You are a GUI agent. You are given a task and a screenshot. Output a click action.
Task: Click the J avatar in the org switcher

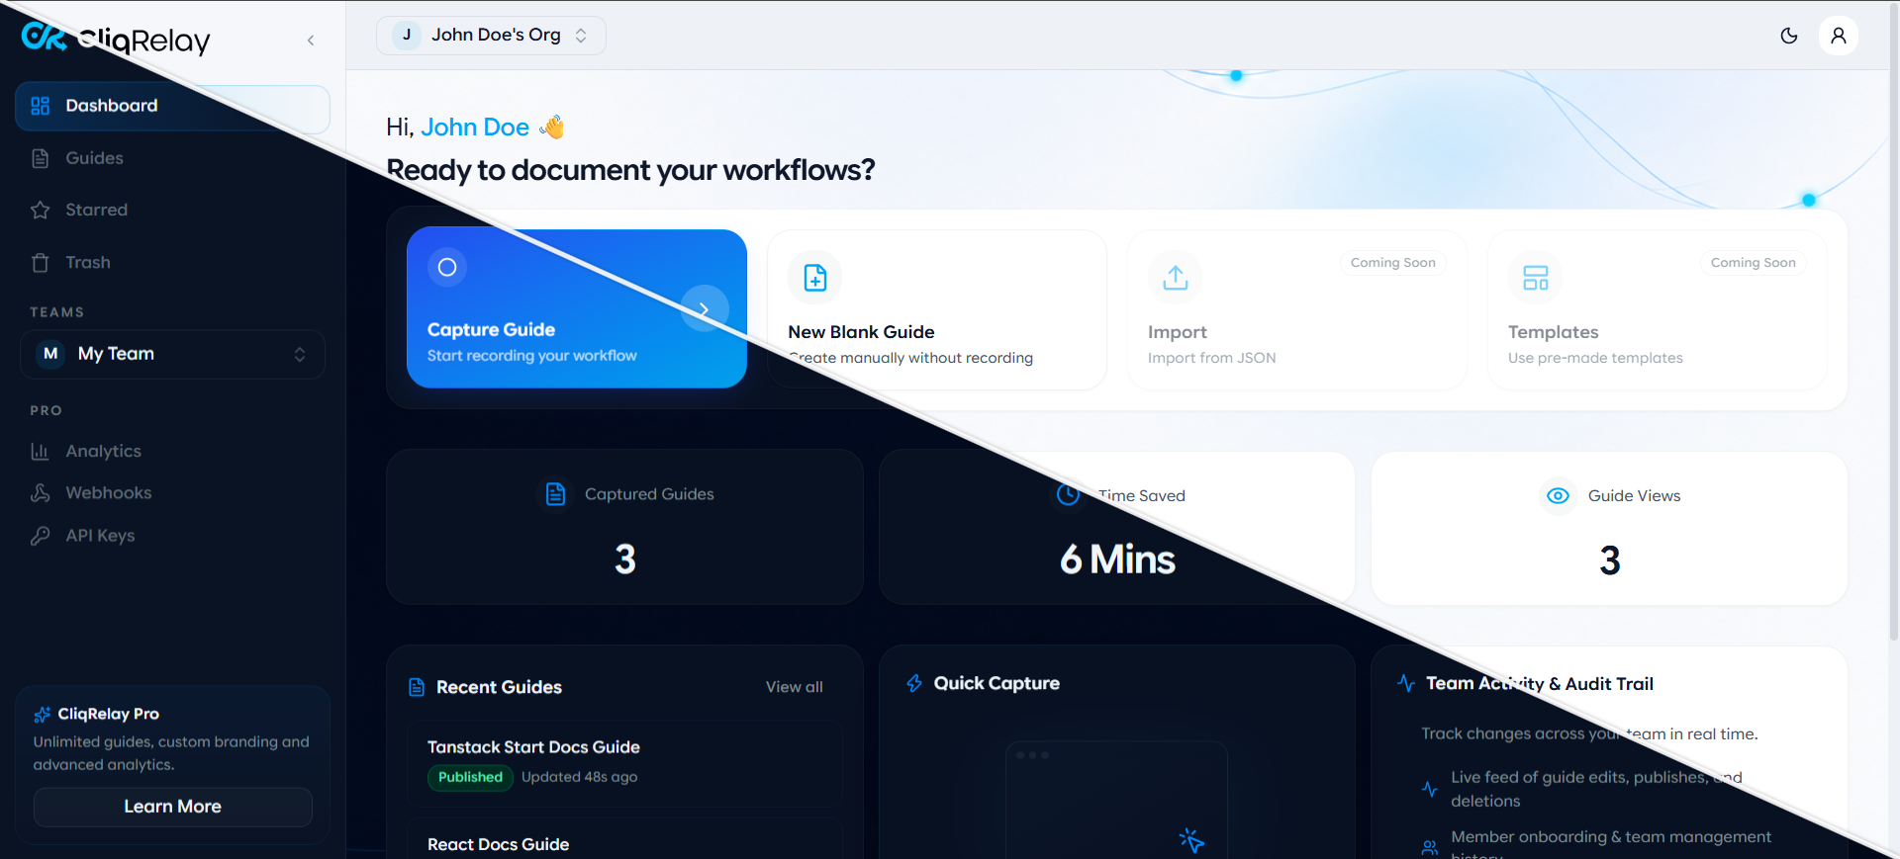tap(407, 35)
